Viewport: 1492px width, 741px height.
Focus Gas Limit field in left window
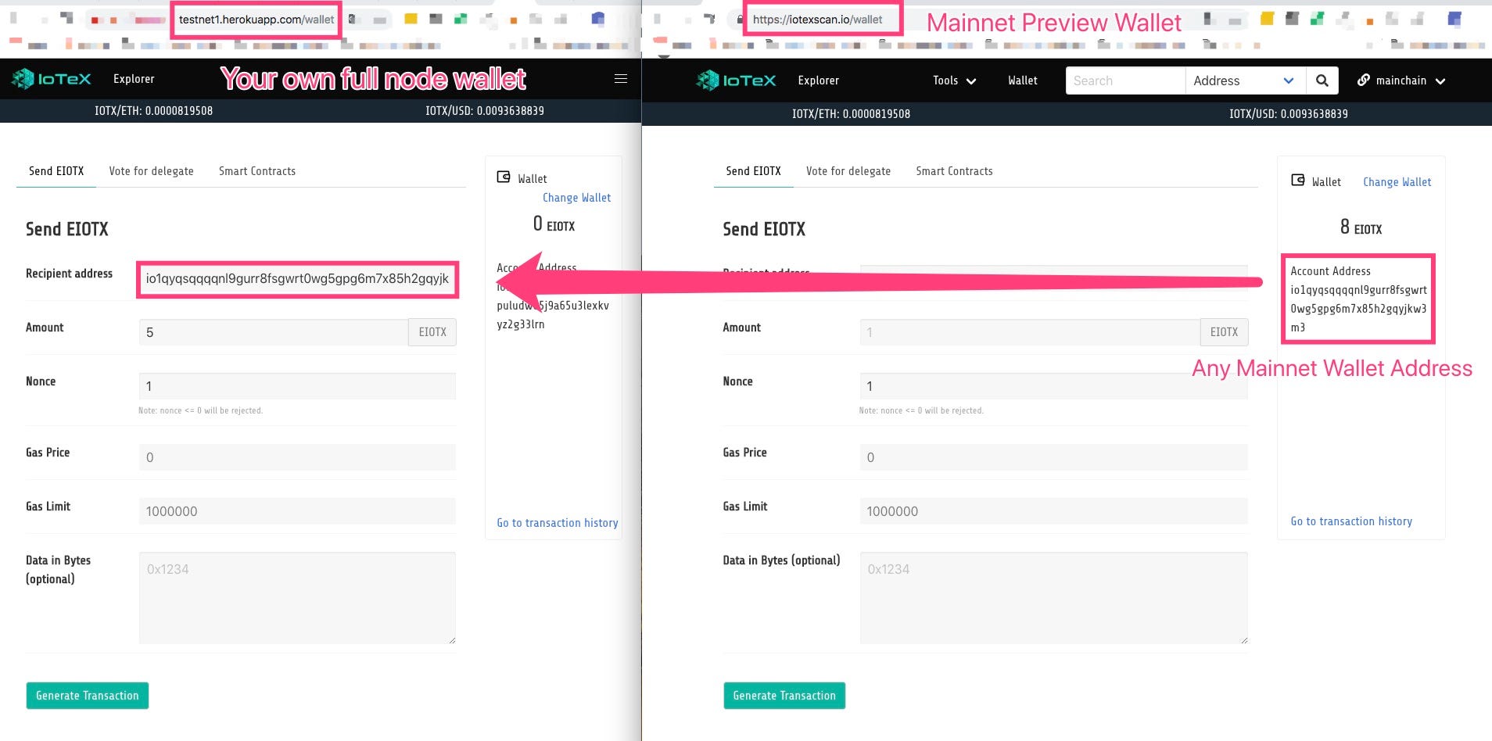coord(297,511)
